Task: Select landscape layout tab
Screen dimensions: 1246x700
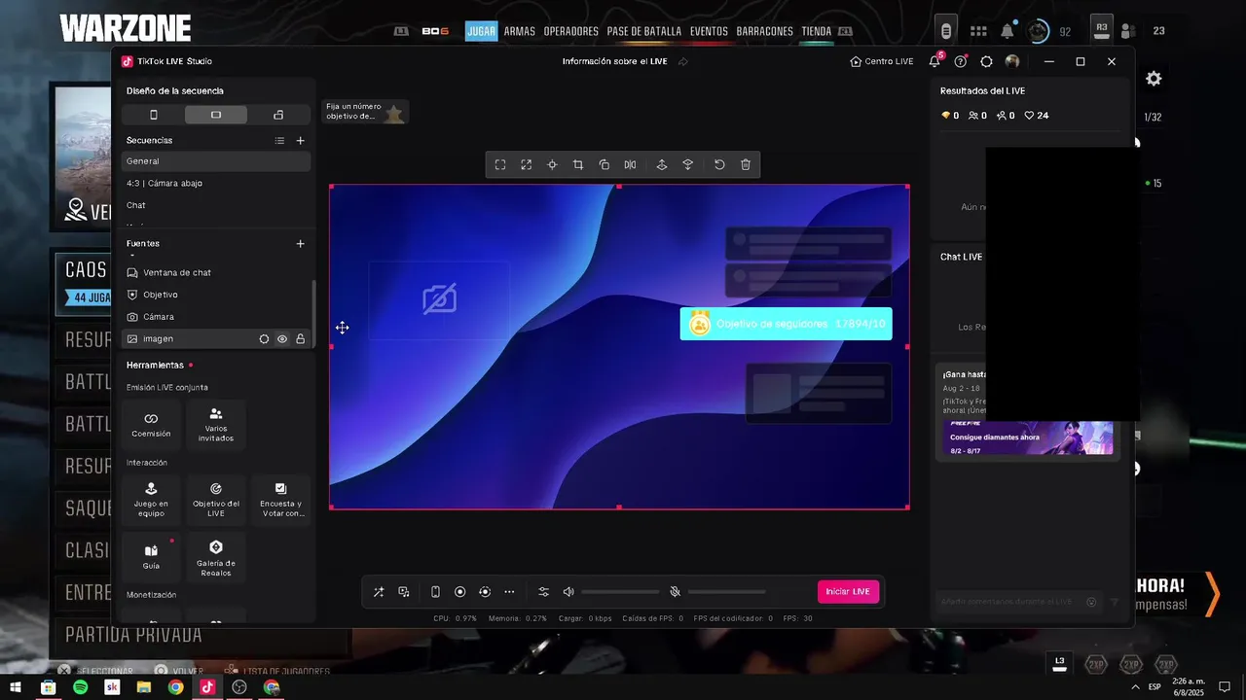Action: pyautogui.click(x=216, y=115)
